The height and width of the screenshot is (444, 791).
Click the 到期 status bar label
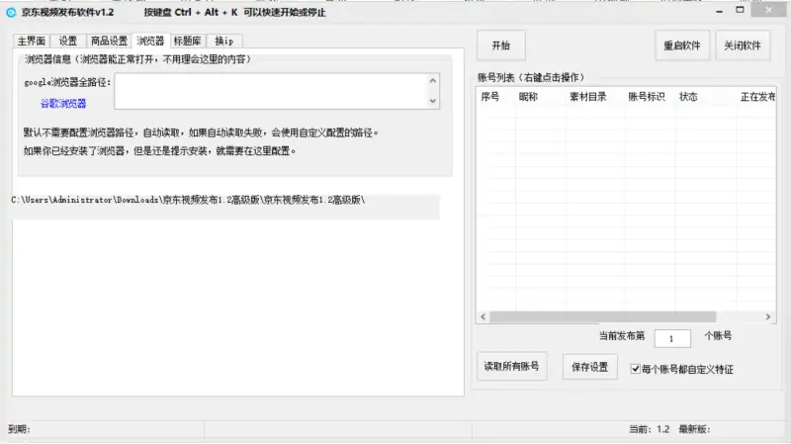(19, 429)
